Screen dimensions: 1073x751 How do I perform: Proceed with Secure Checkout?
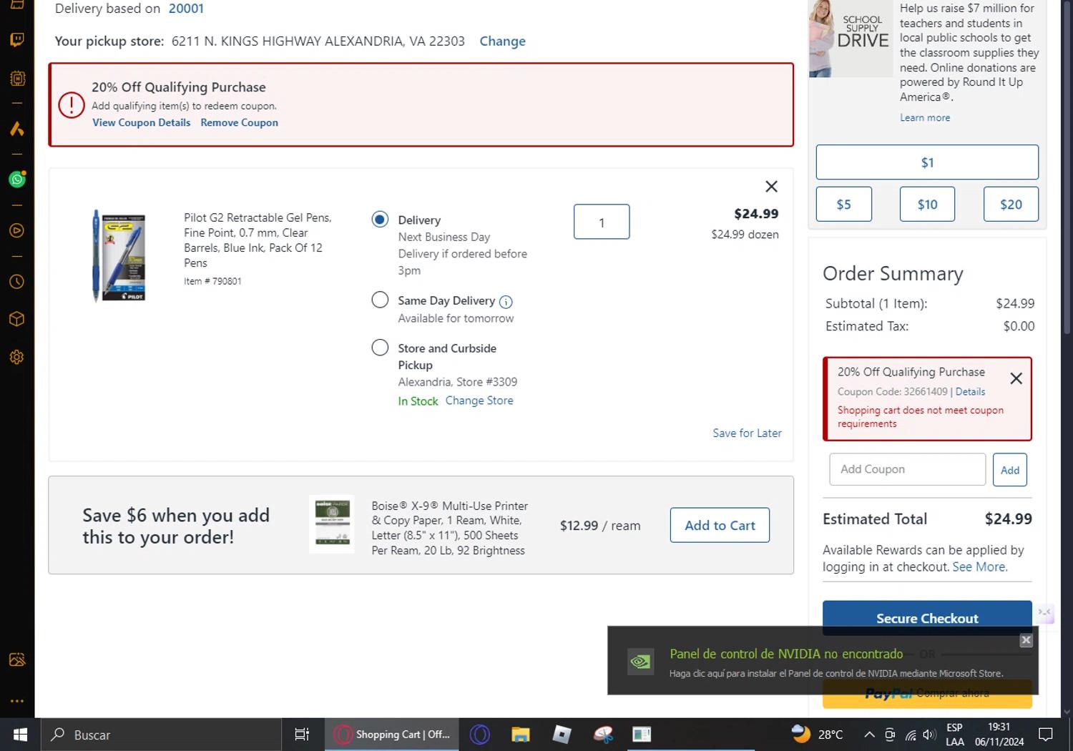pyautogui.click(x=927, y=618)
